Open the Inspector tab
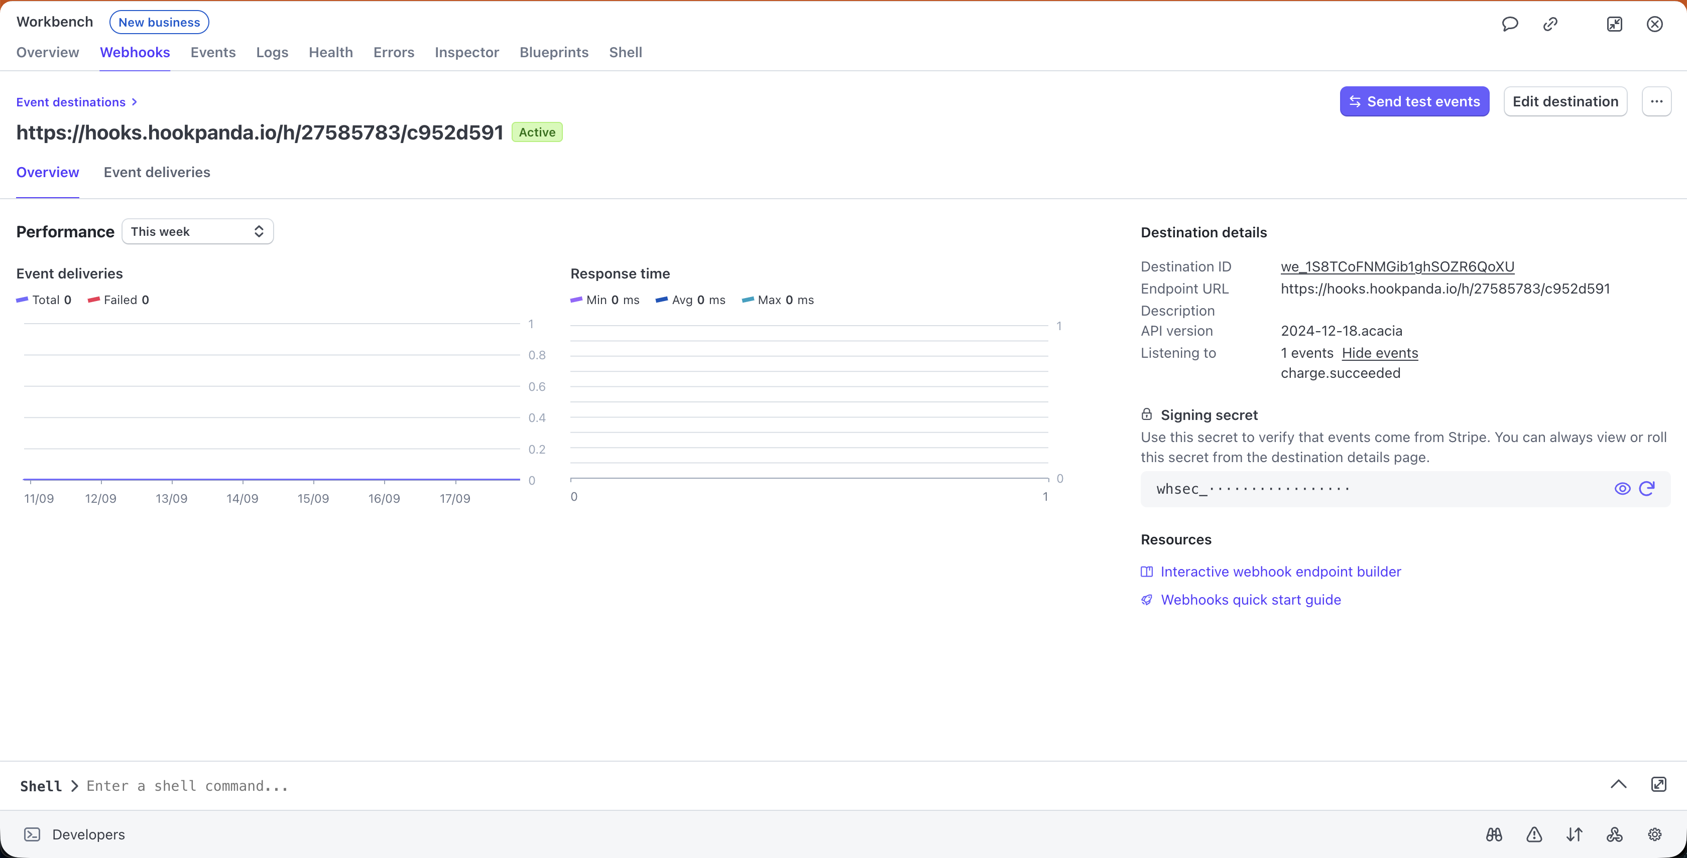 [x=466, y=52]
